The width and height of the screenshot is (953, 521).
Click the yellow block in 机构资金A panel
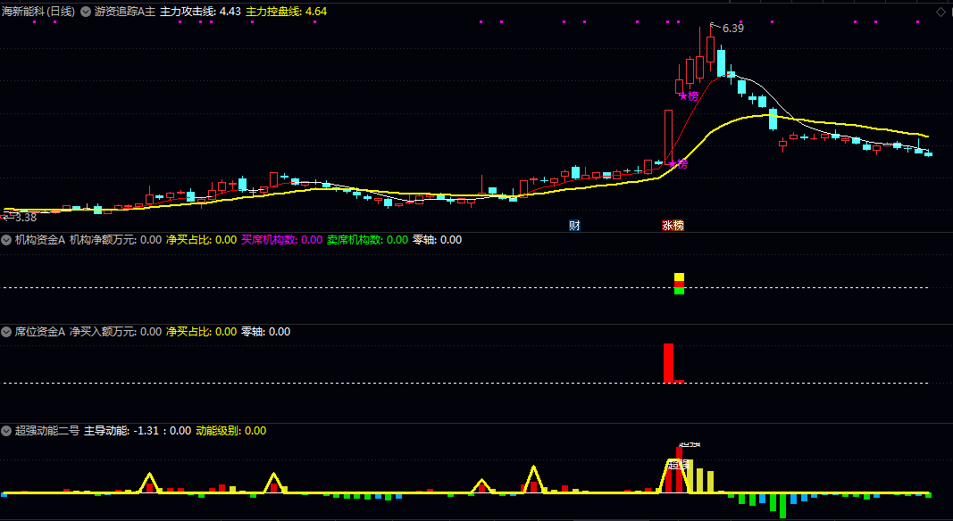click(x=679, y=277)
